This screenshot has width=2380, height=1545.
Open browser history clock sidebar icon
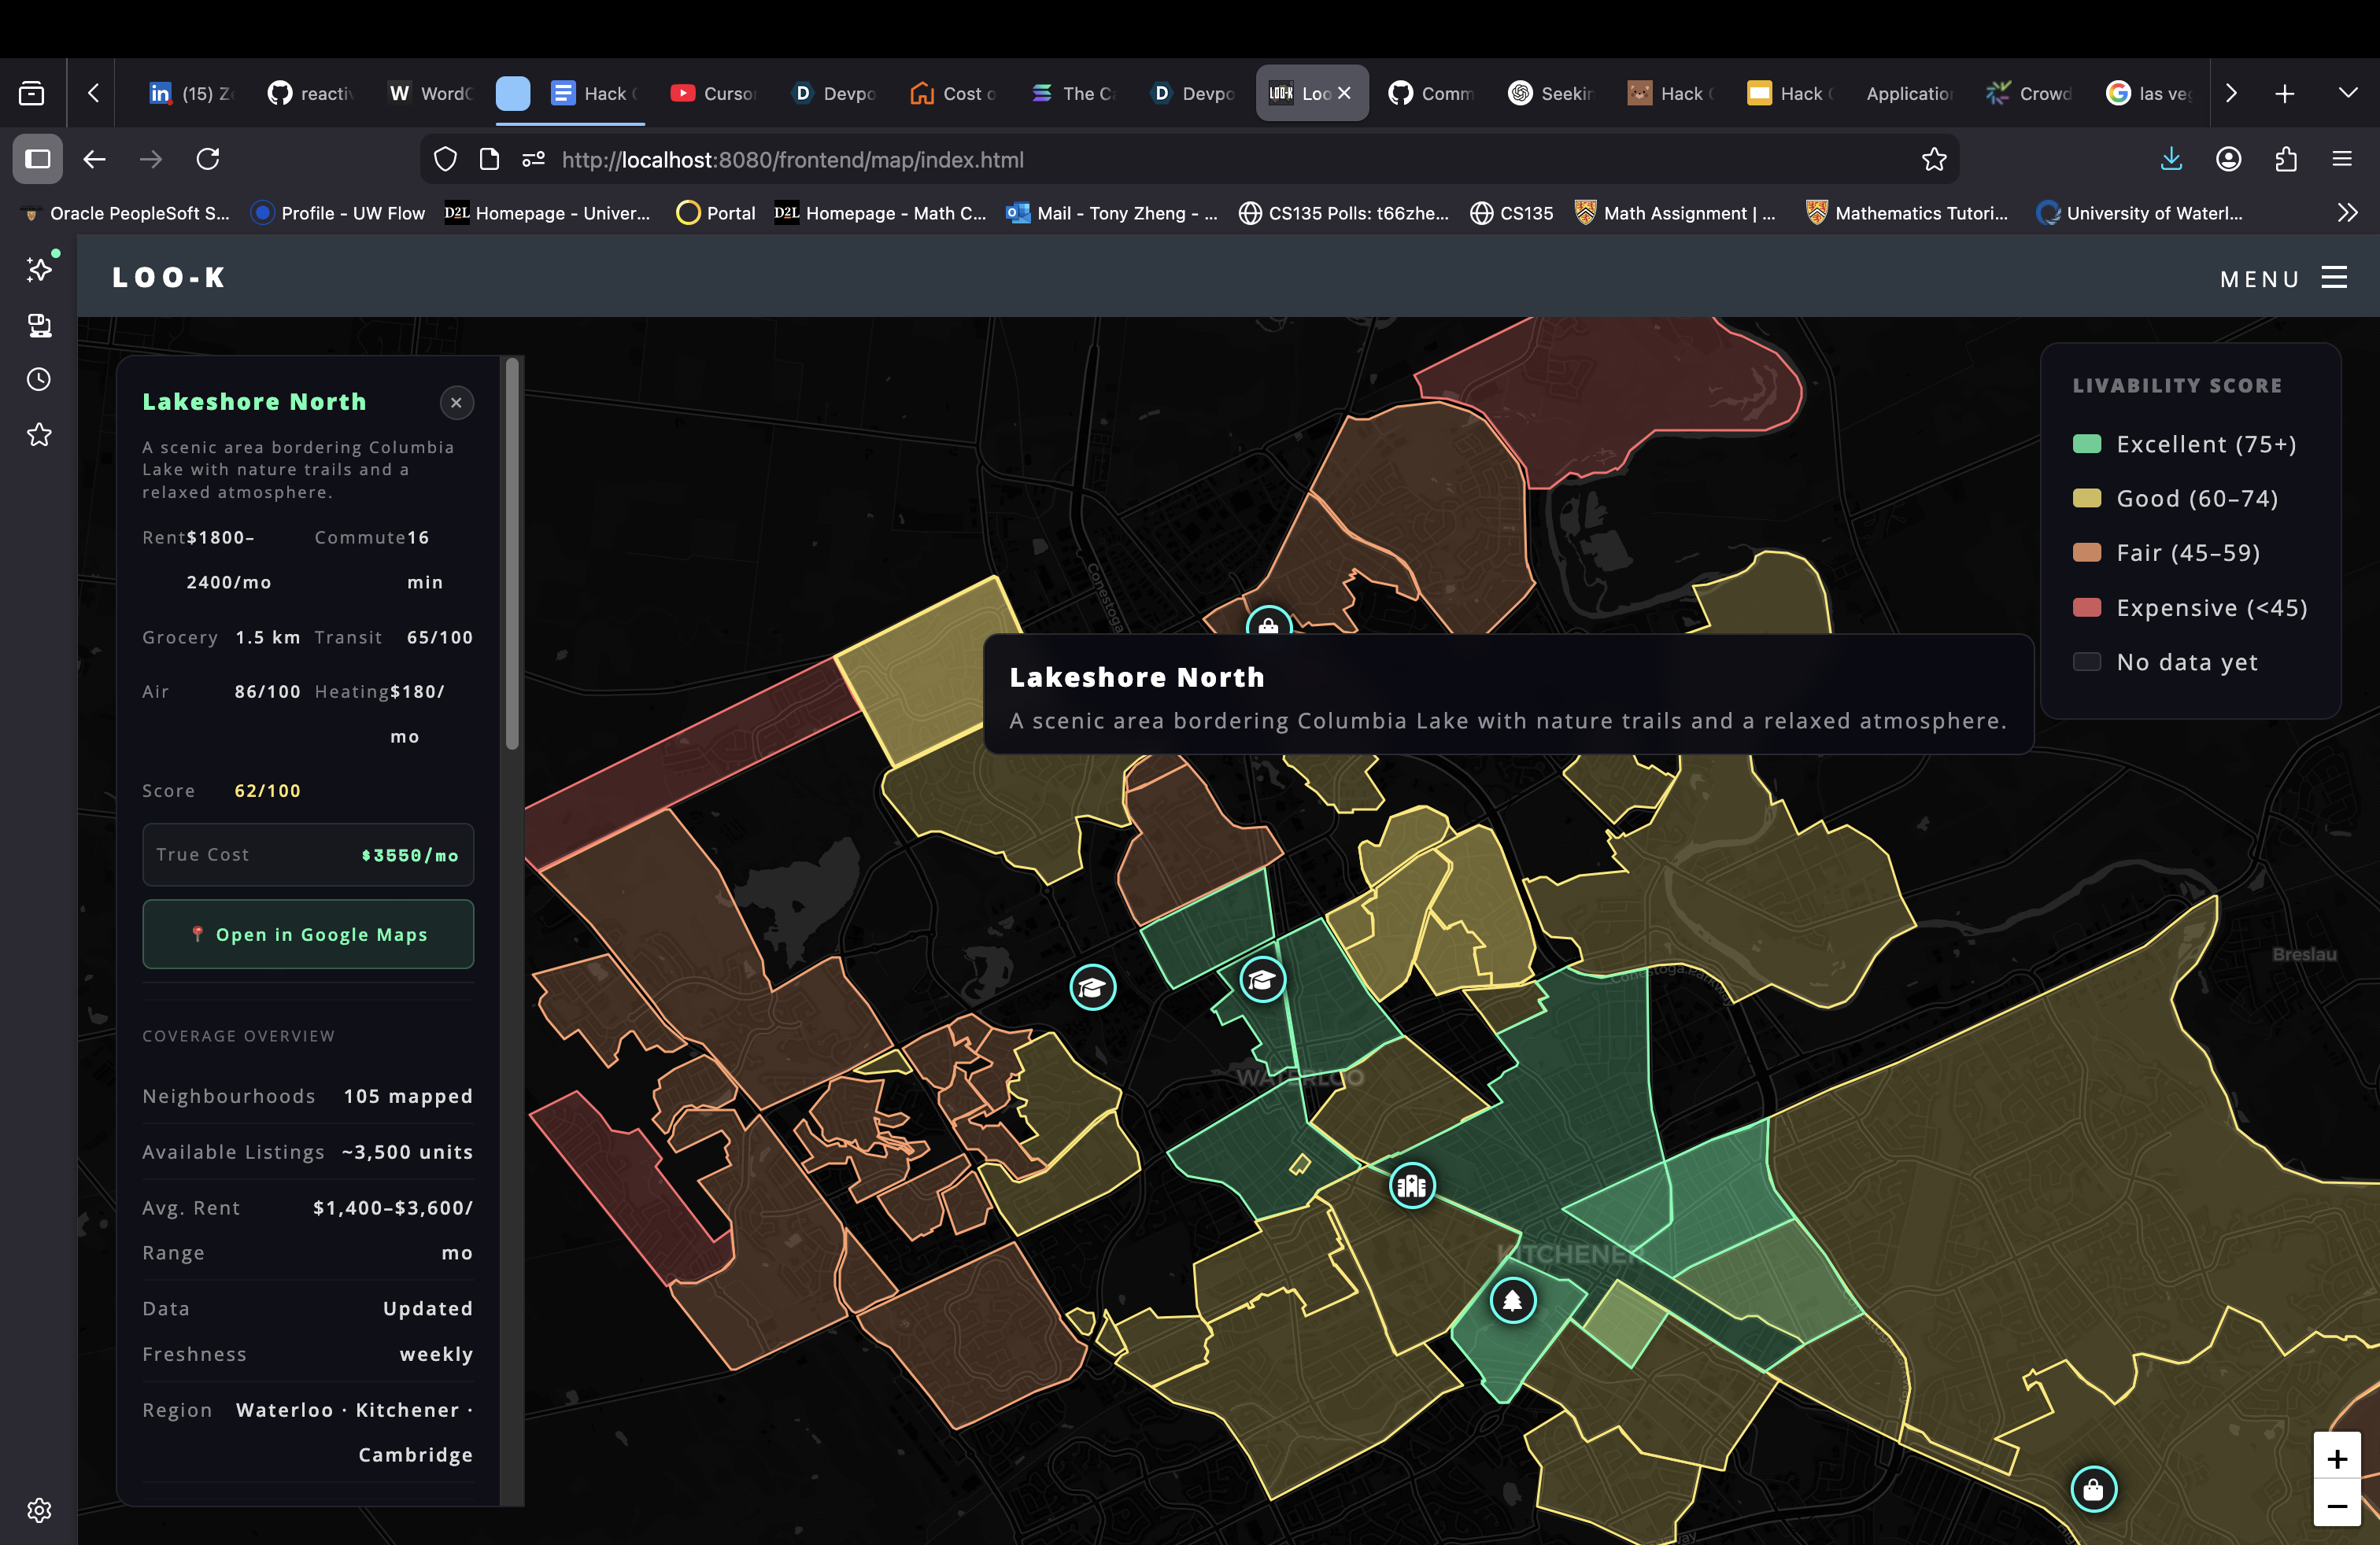pos(39,380)
